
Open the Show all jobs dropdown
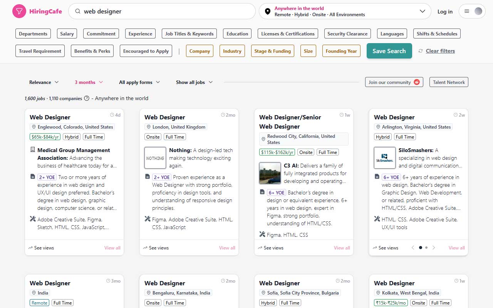tap(194, 82)
